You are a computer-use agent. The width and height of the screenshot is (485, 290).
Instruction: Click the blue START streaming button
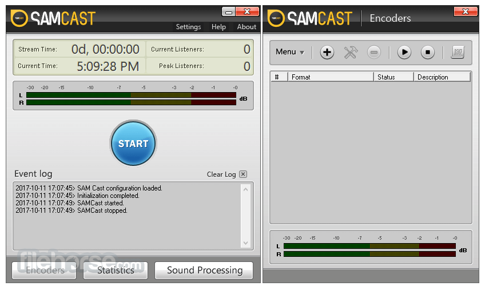(133, 144)
